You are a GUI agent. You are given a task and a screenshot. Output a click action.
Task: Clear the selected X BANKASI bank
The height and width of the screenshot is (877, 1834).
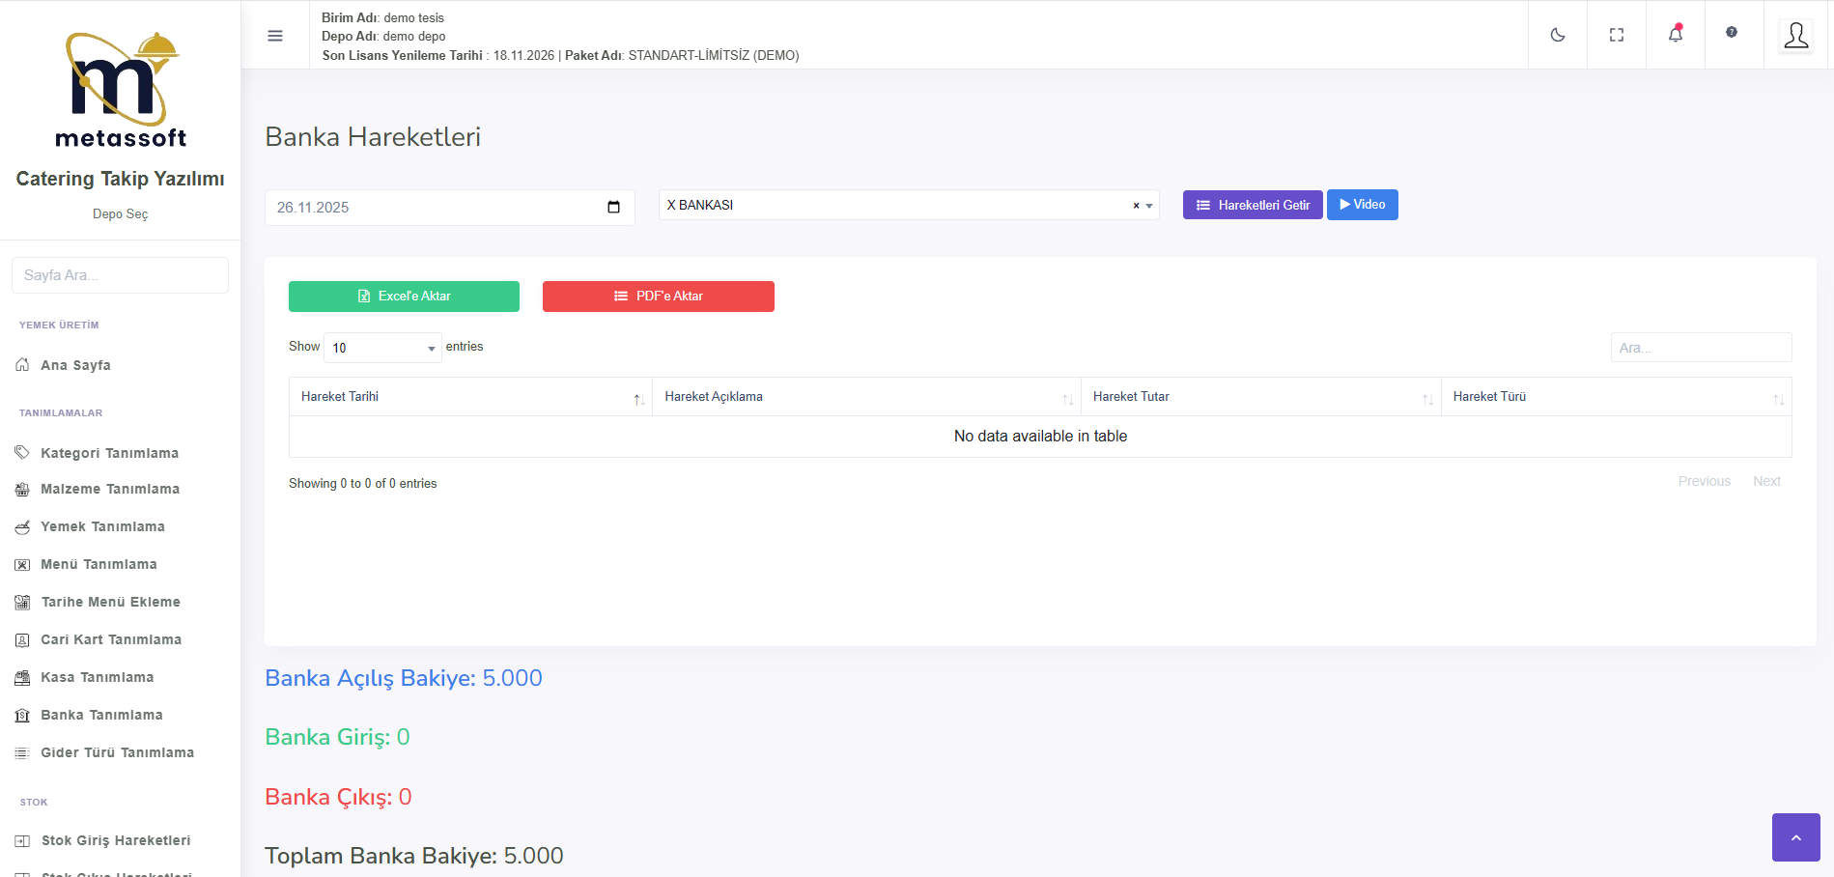(1136, 206)
